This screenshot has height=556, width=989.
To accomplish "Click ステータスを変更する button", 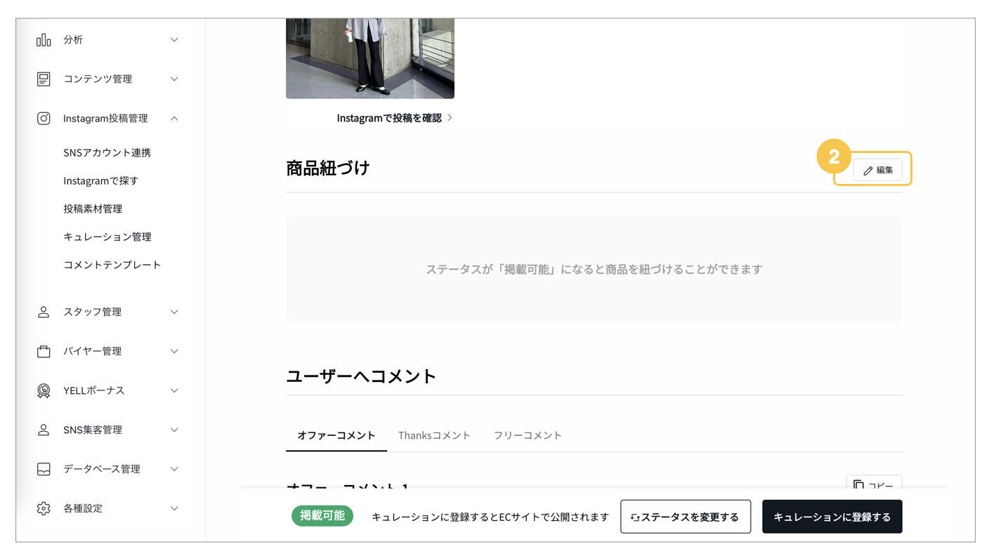I will pyautogui.click(x=686, y=517).
